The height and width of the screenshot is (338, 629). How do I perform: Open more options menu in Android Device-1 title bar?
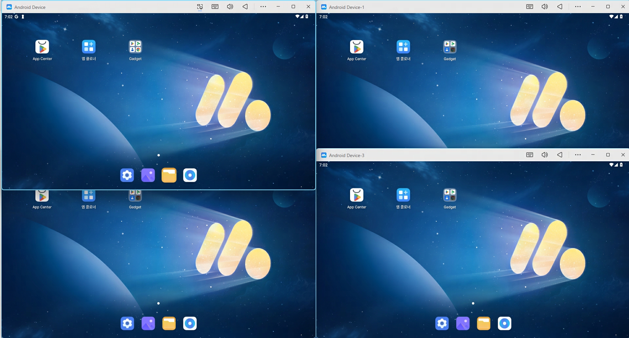tap(578, 7)
